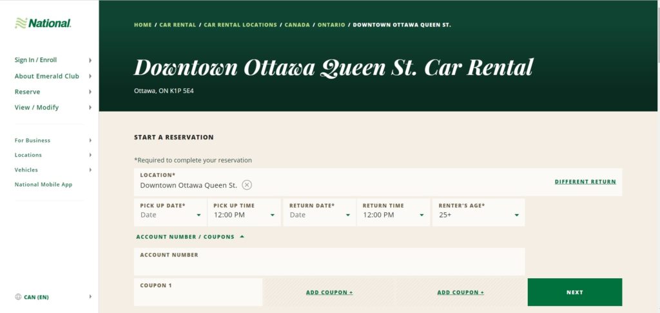The height and width of the screenshot is (313, 660).
Task: Click the Ottawa, ON K1P 5E4 address text
Action: pyautogui.click(x=164, y=90)
